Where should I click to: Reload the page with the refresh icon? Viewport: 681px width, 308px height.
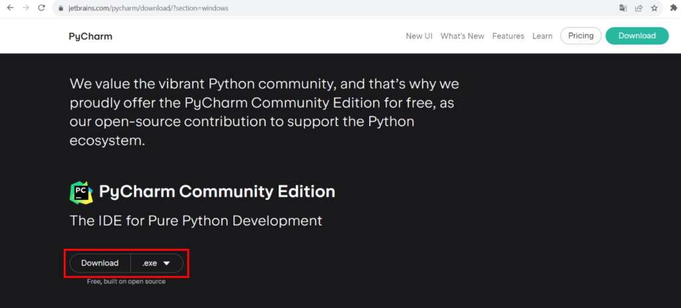[41, 8]
